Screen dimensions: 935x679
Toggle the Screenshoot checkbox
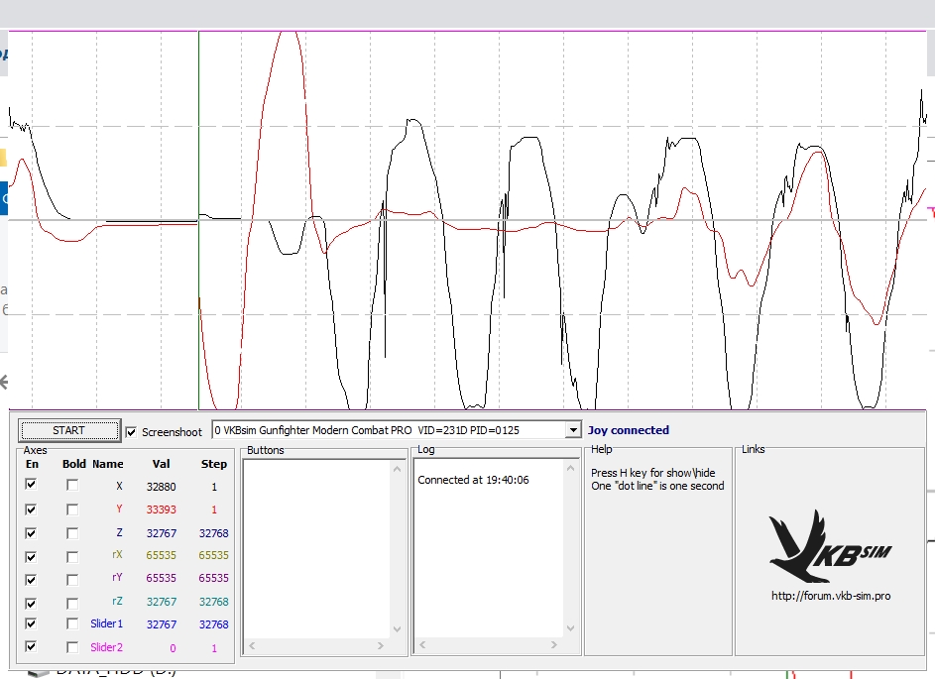(132, 432)
